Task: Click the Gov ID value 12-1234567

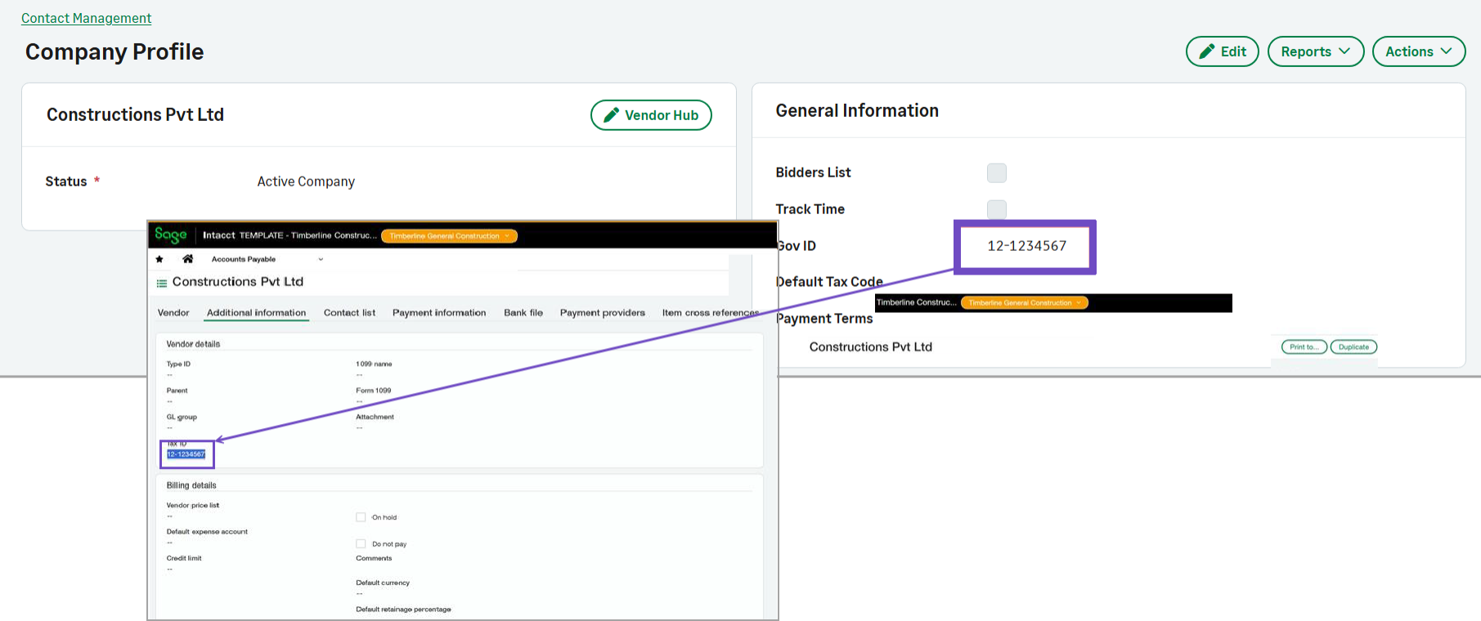Action: tap(1026, 246)
